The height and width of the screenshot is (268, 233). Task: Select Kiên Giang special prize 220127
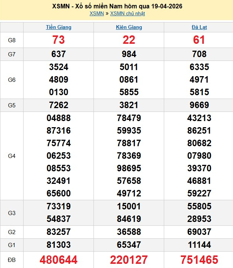pos(129,260)
